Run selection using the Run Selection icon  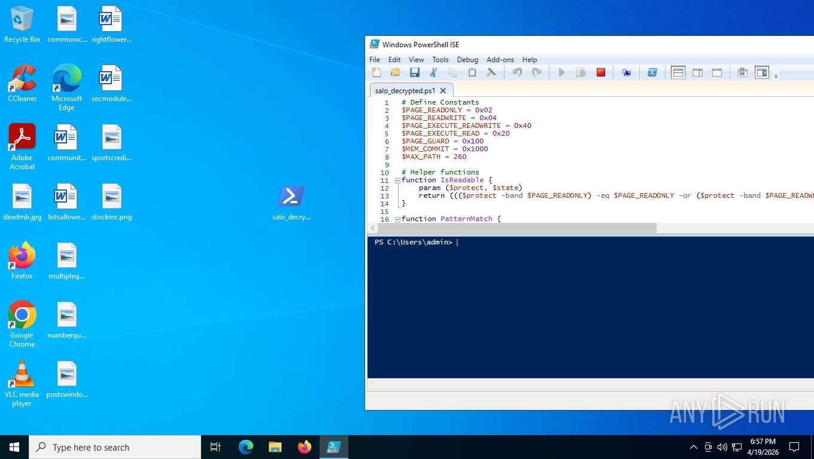pyautogui.click(x=581, y=72)
